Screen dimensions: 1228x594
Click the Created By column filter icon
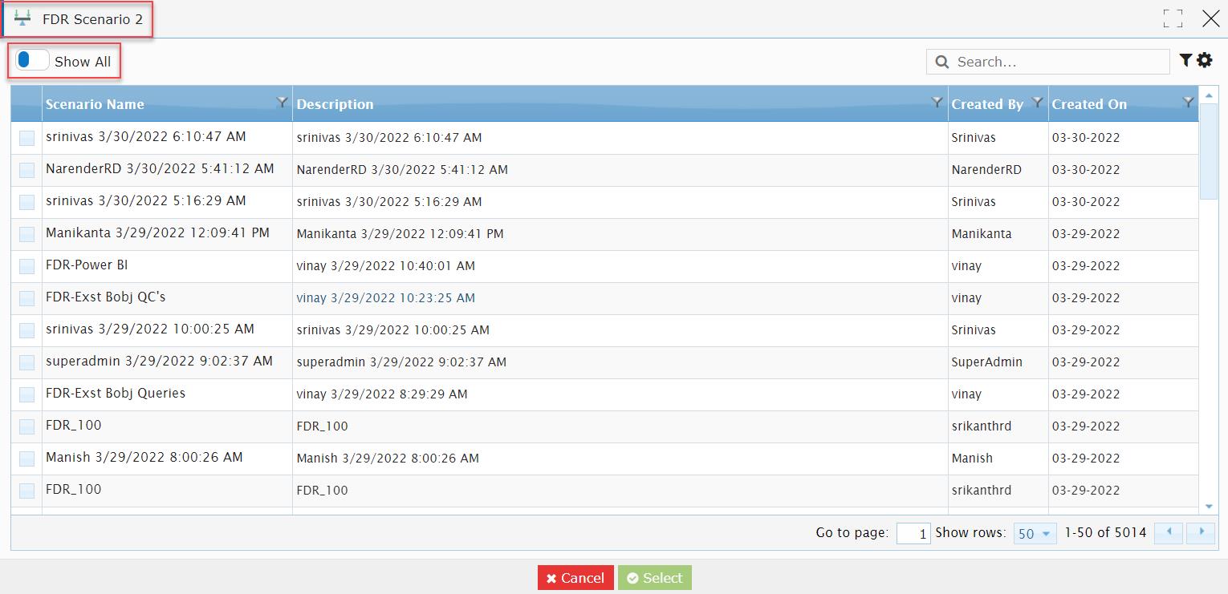click(1037, 102)
